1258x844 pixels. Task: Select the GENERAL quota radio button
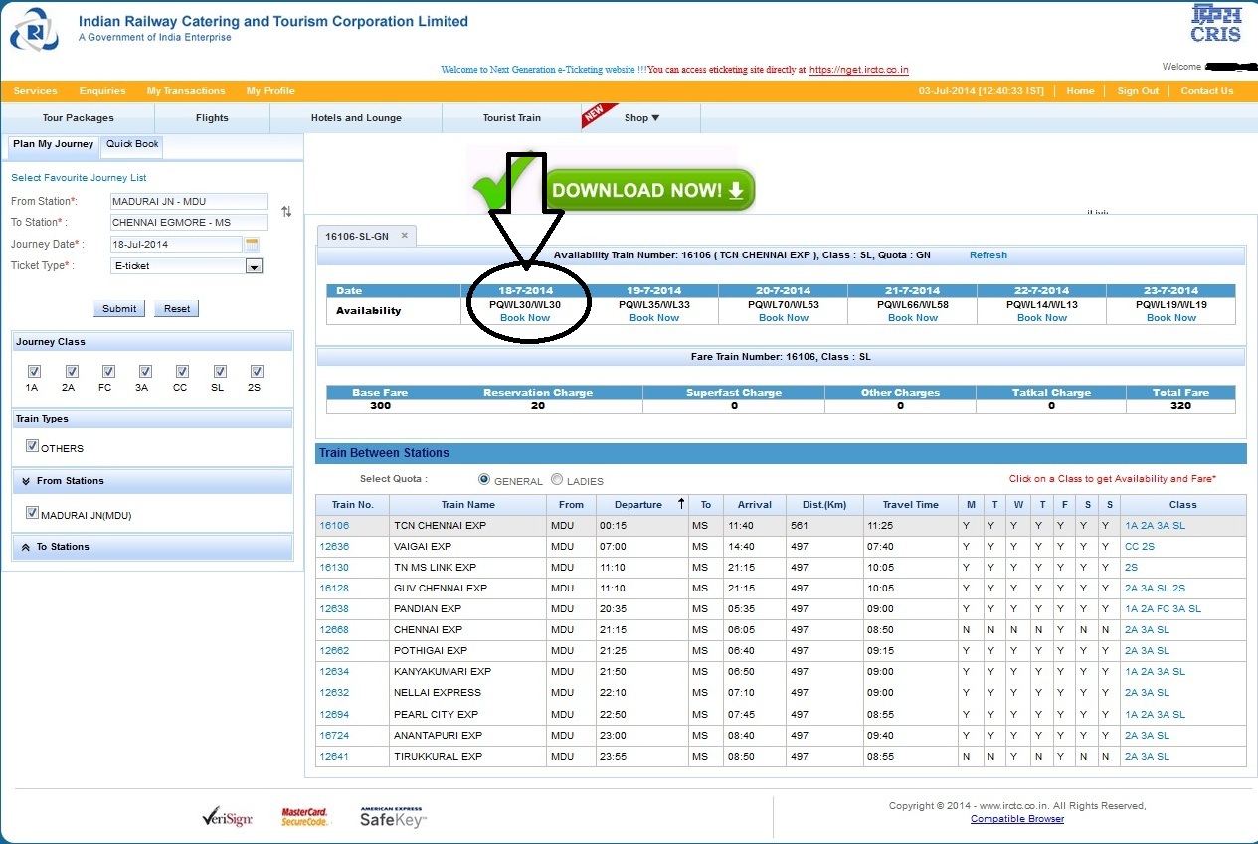[x=484, y=479]
